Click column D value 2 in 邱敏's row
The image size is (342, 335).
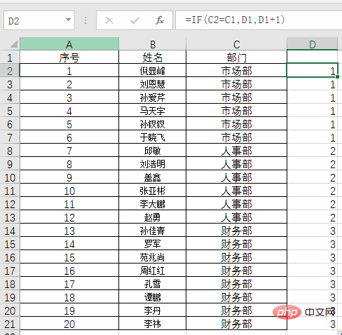313,150
